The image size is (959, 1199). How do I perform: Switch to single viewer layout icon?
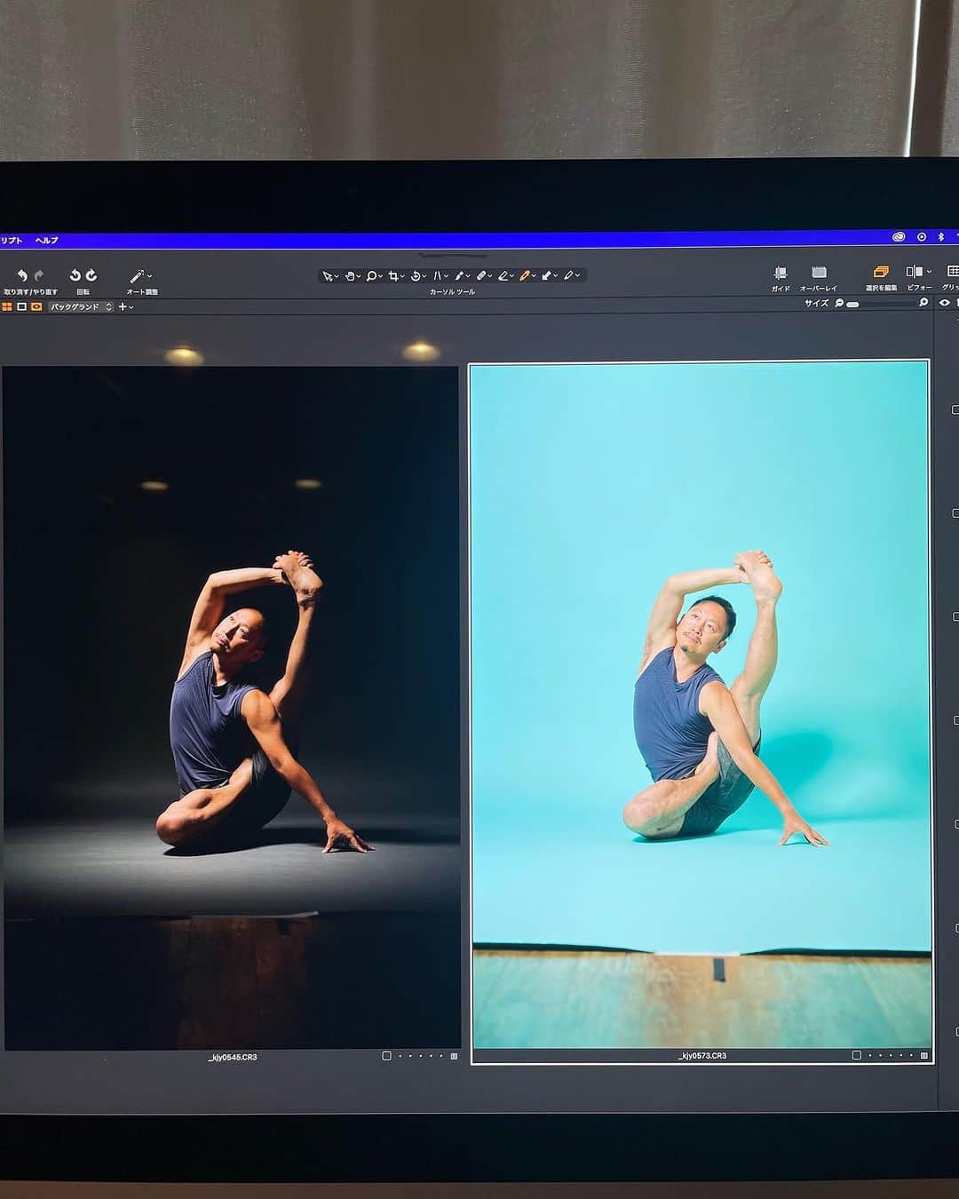pos(22,306)
